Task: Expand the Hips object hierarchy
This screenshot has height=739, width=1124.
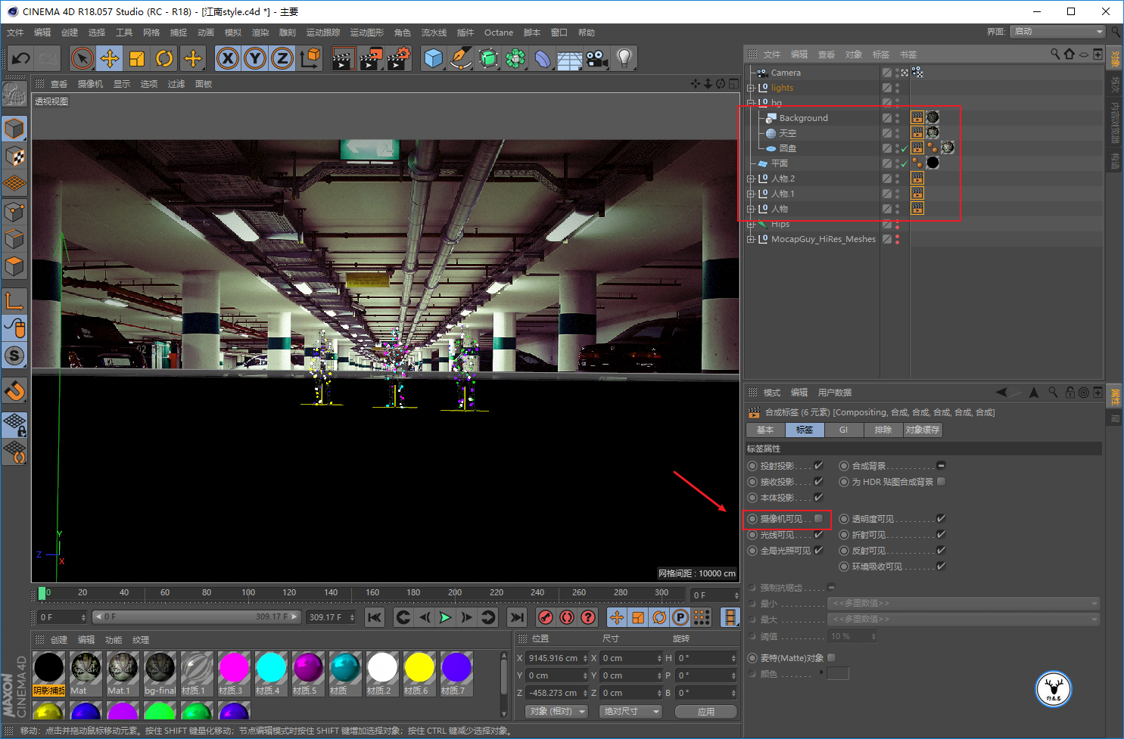Action: click(750, 225)
